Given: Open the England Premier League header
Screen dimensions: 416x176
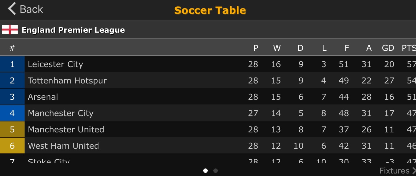Looking at the screenshot, I should click(x=73, y=30).
